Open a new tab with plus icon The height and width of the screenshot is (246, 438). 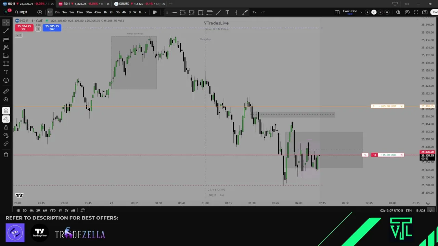pos(171,4)
